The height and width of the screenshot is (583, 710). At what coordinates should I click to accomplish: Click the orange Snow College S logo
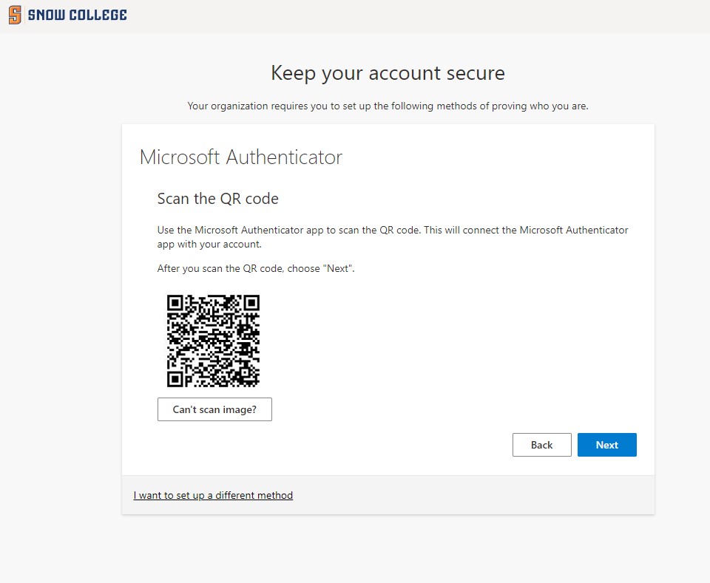[14, 16]
